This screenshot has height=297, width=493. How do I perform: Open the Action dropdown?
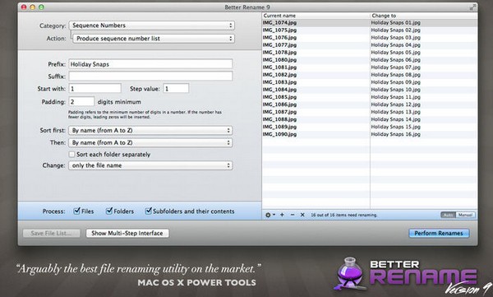coord(154,39)
